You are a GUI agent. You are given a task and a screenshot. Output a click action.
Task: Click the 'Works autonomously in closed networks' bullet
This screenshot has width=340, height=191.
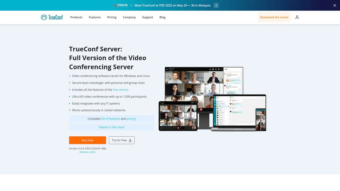click(99, 110)
